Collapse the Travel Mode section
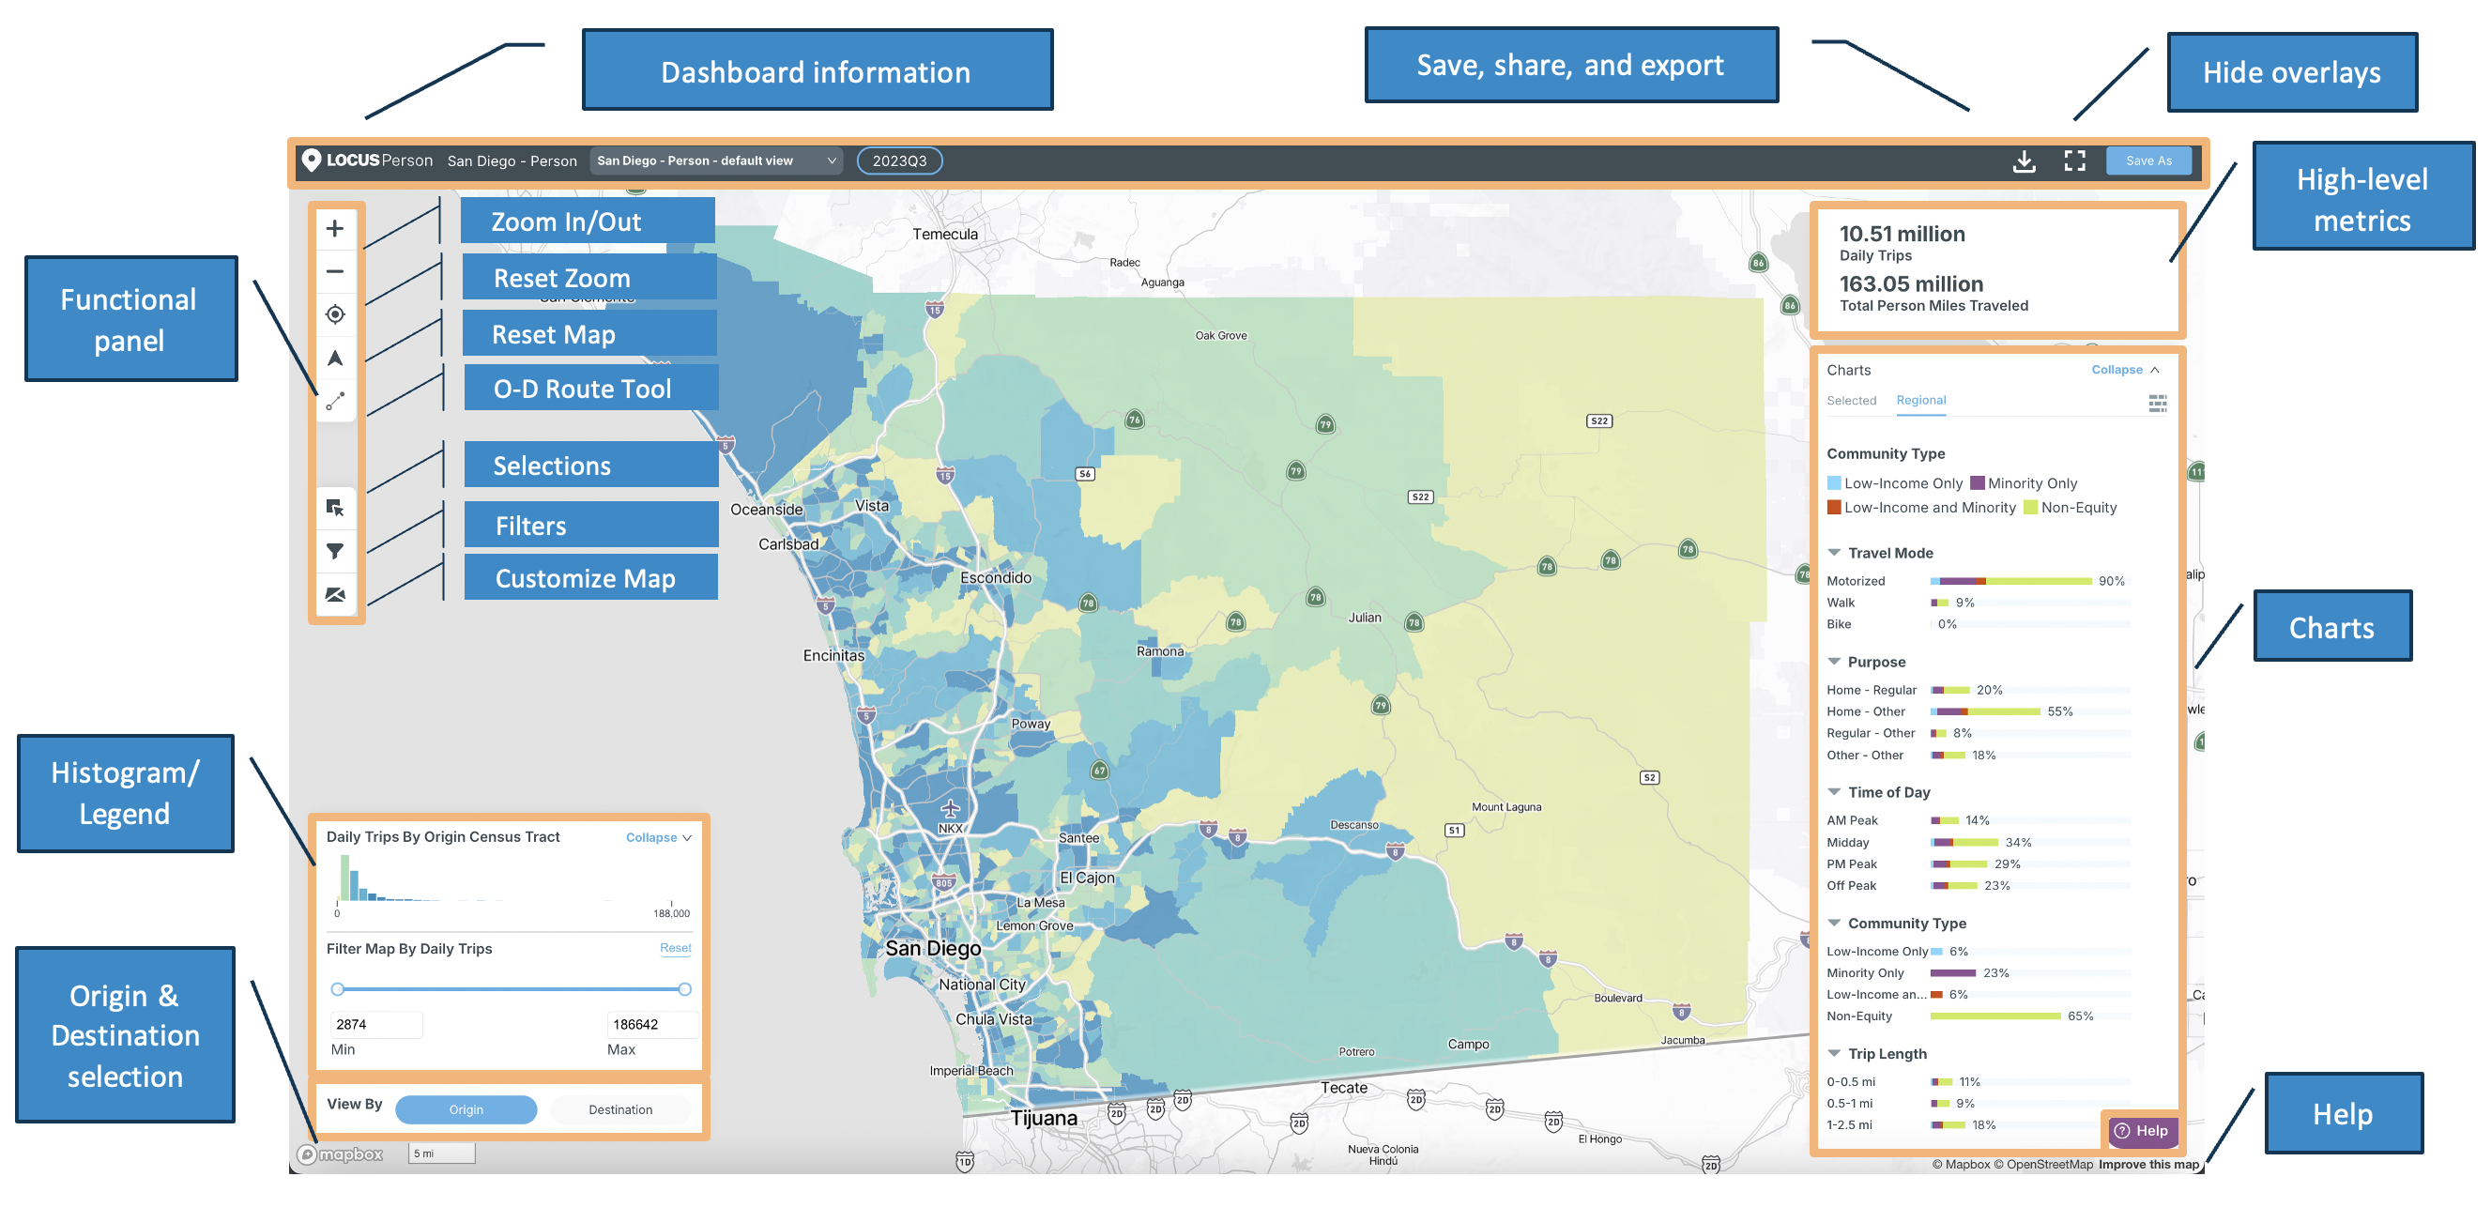2491x1207 pixels. pyautogui.click(x=1833, y=552)
